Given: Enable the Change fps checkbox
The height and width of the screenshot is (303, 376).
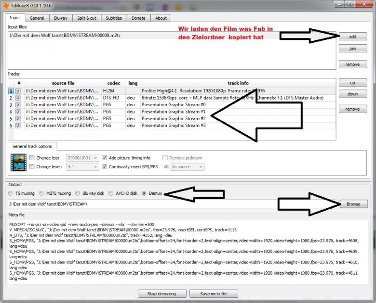Looking at the screenshot, I should 32,158.
